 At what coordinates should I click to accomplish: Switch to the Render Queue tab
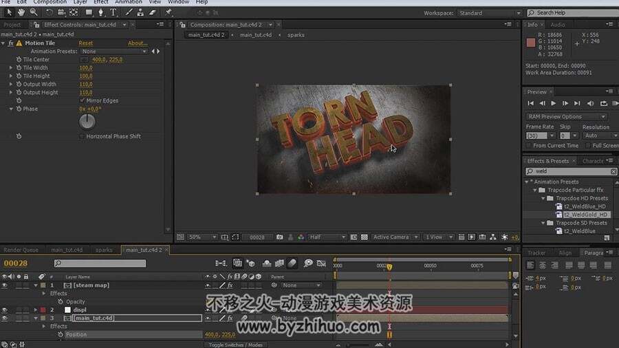pyautogui.click(x=21, y=250)
